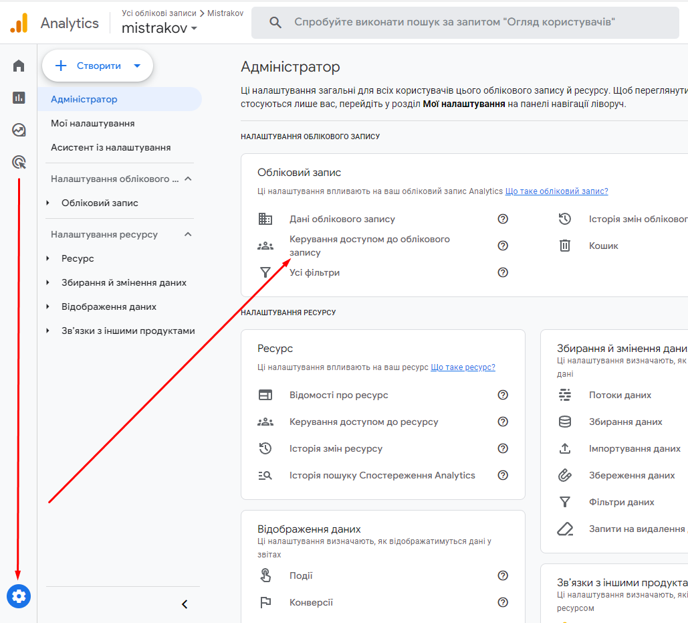
Task: Click the Створити button
Action: click(98, 66)
